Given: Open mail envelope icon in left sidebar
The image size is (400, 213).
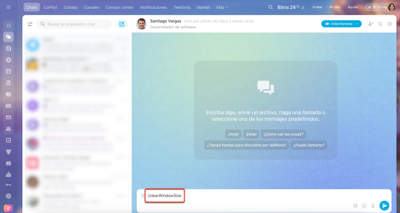Looking at the screenshot, I should [x=8, y=117].
